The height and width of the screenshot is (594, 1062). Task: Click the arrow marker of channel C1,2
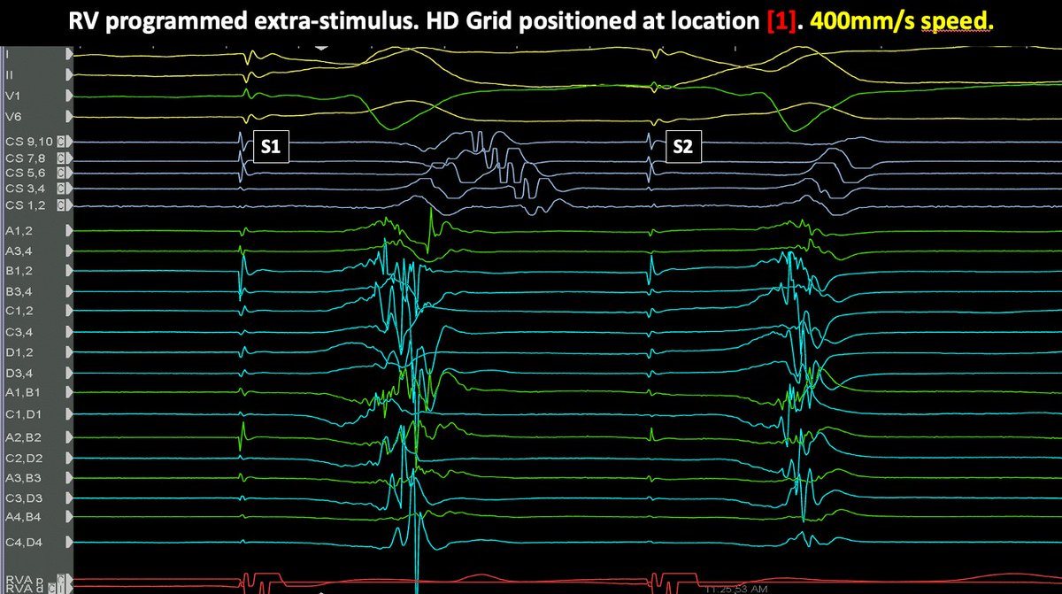[69, 311]
